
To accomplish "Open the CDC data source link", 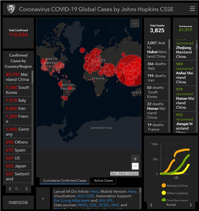I will [x=93, y=205].
